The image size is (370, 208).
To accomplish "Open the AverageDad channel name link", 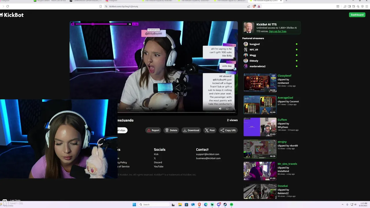I will [285, 98].
